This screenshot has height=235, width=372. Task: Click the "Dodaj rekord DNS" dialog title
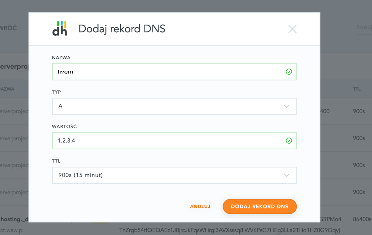point(122,29)
